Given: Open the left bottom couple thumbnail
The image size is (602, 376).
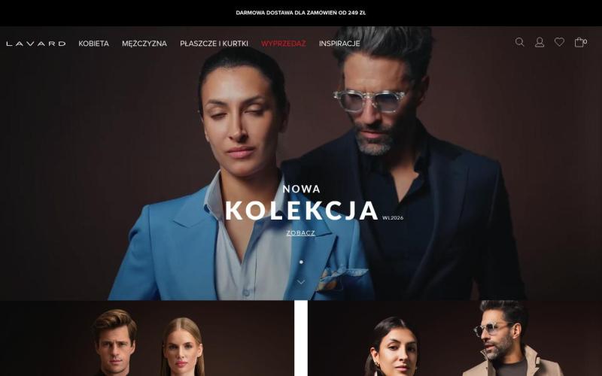Looking at the screenshot, I should click(147, 338).
